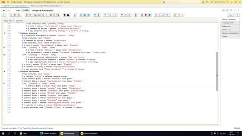
Task: Click the red filled record circle icon
Action: coord(146,15)
